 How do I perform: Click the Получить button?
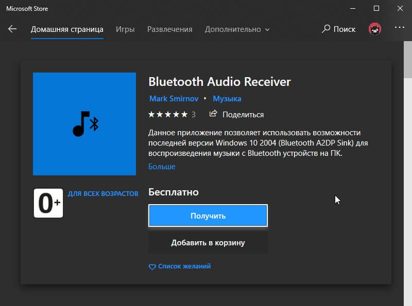coord(208,215)
